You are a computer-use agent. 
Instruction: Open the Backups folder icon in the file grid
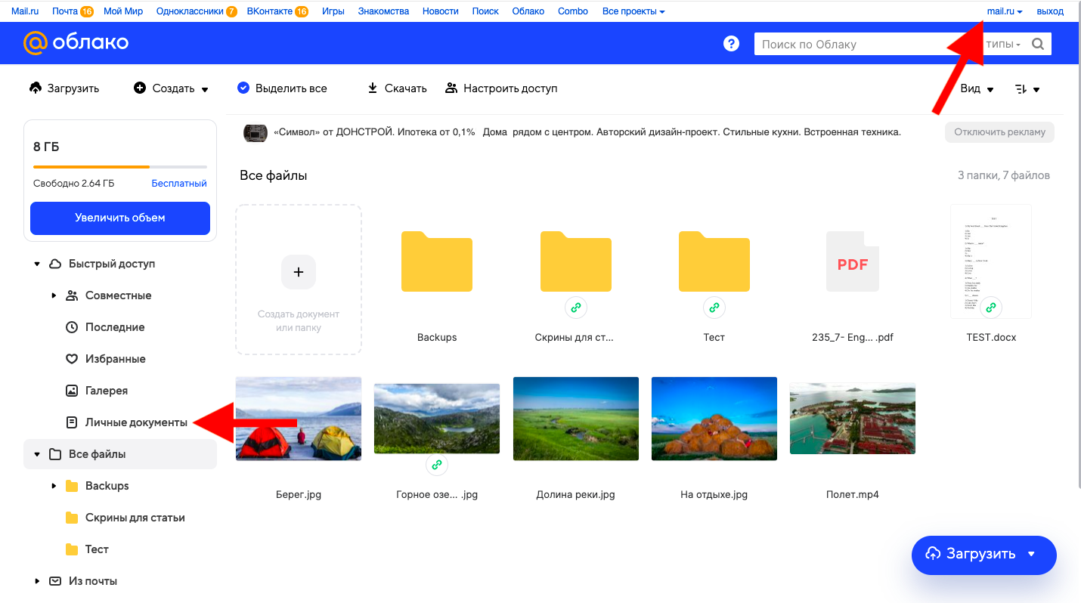point(437,261)
